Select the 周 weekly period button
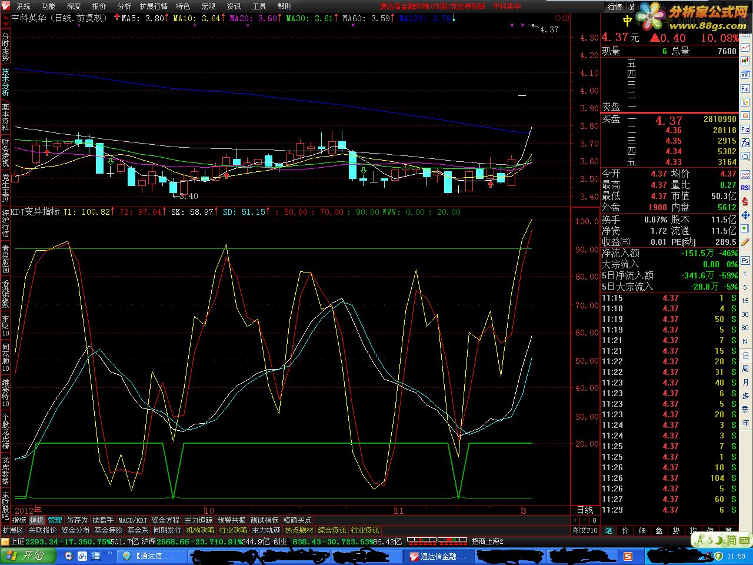This screenshot has height=565, width=753. click(745, 369)
